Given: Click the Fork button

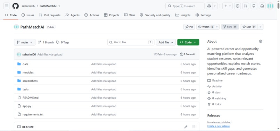Looking at the screenshot, I should tap(230, 27).
